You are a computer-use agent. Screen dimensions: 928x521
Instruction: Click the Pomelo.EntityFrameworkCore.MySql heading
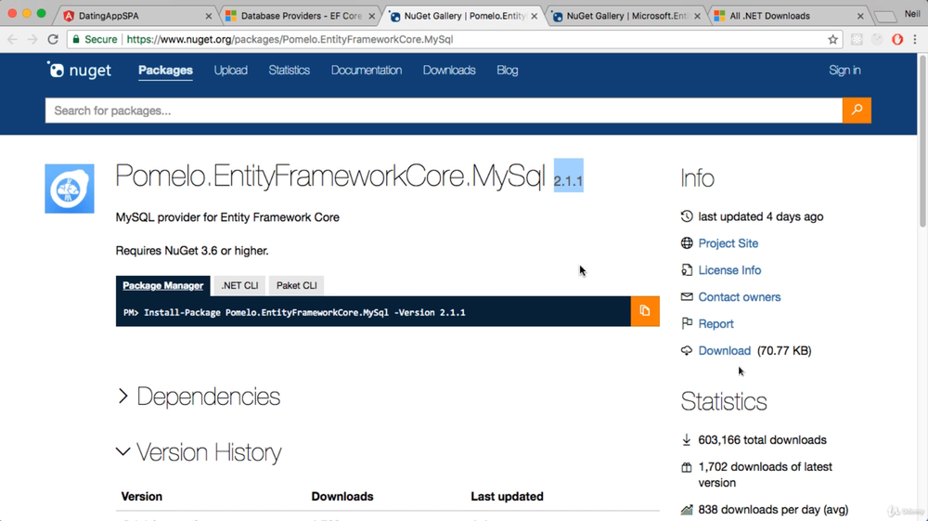coord(330,176)
